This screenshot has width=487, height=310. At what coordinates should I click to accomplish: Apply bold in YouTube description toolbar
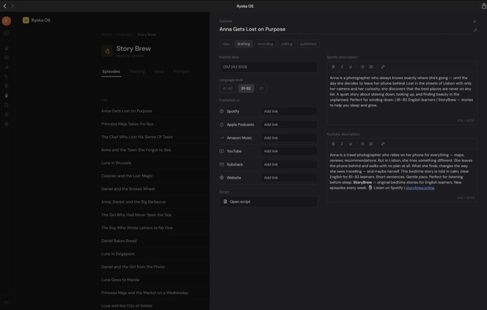333,144
